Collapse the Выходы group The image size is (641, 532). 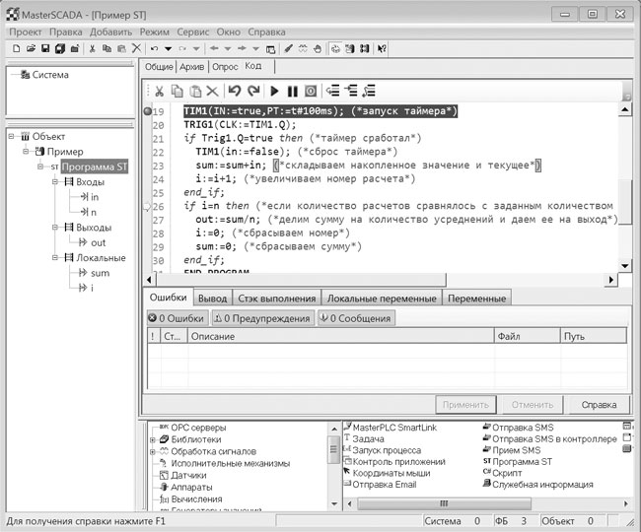coord(55,227)
